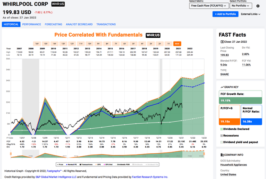Expand the External Links menu
Image resolution: width=266 pixels, height=179 pixels.
(x=251, y=14)
